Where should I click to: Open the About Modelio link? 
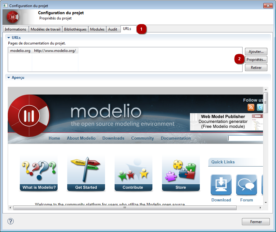coord(81,138)
